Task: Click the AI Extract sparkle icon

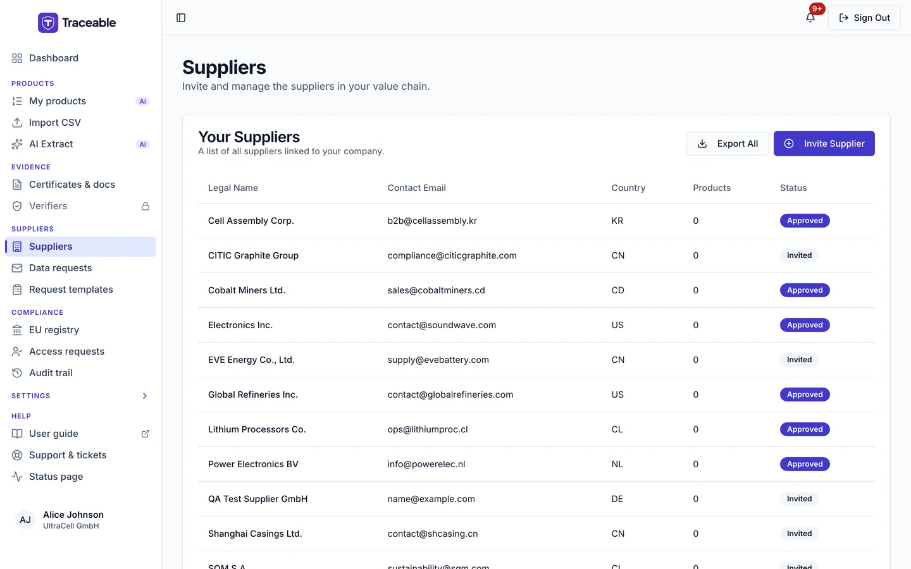Action: pyautogui.click(x=17, y=144)
